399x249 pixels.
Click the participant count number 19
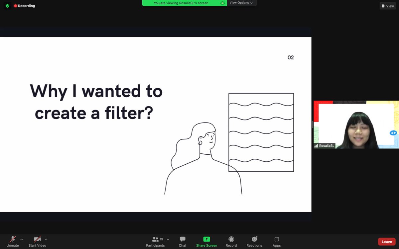pyautogui.click(x=161, y=239)
